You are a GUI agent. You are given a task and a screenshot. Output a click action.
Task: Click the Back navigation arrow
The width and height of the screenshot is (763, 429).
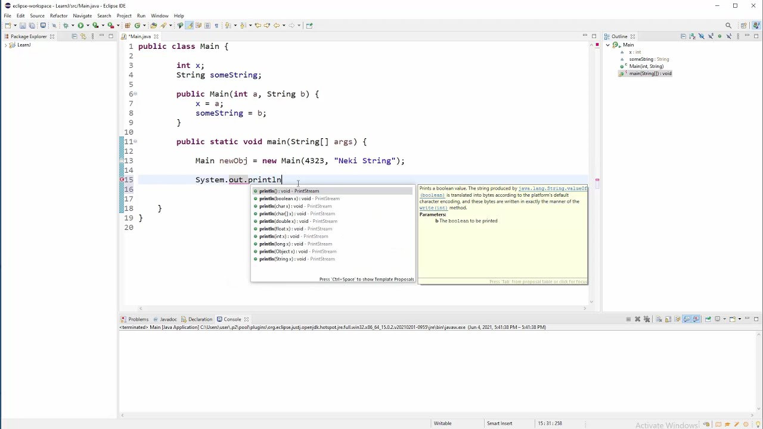click(276, 25)
